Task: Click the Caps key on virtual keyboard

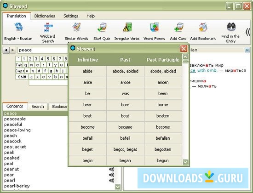Action: tap(20, 71)
